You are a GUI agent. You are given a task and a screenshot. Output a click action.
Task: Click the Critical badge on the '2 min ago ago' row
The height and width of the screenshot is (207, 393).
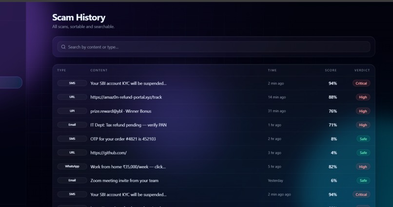(361, 194)
